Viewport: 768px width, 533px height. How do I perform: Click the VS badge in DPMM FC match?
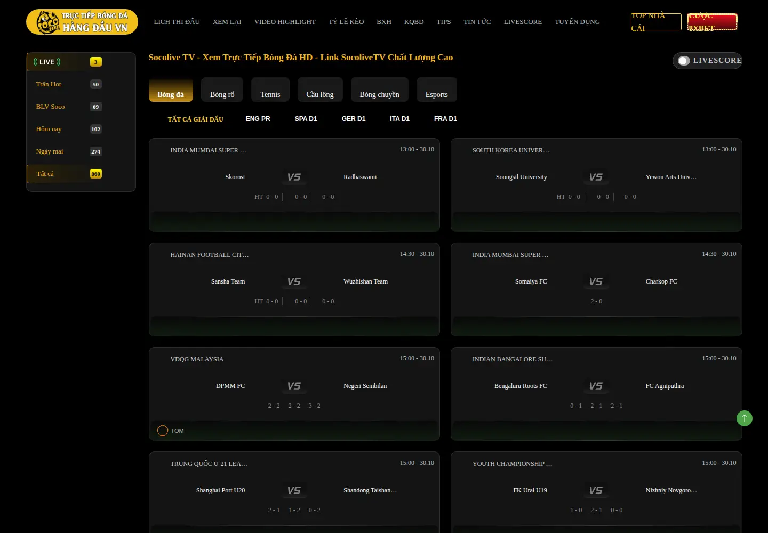click(x=294, y=386)
